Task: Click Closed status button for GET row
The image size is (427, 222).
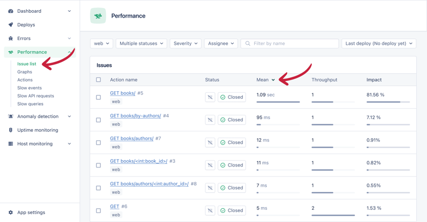Action: tap(232, 210)
